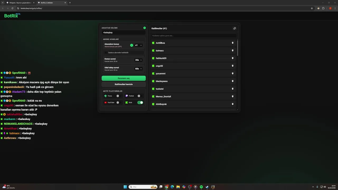338x190 pixels.
Task: Switch to the Widgets browser tab
Action: pyautogui.click(x=20, y=3)
